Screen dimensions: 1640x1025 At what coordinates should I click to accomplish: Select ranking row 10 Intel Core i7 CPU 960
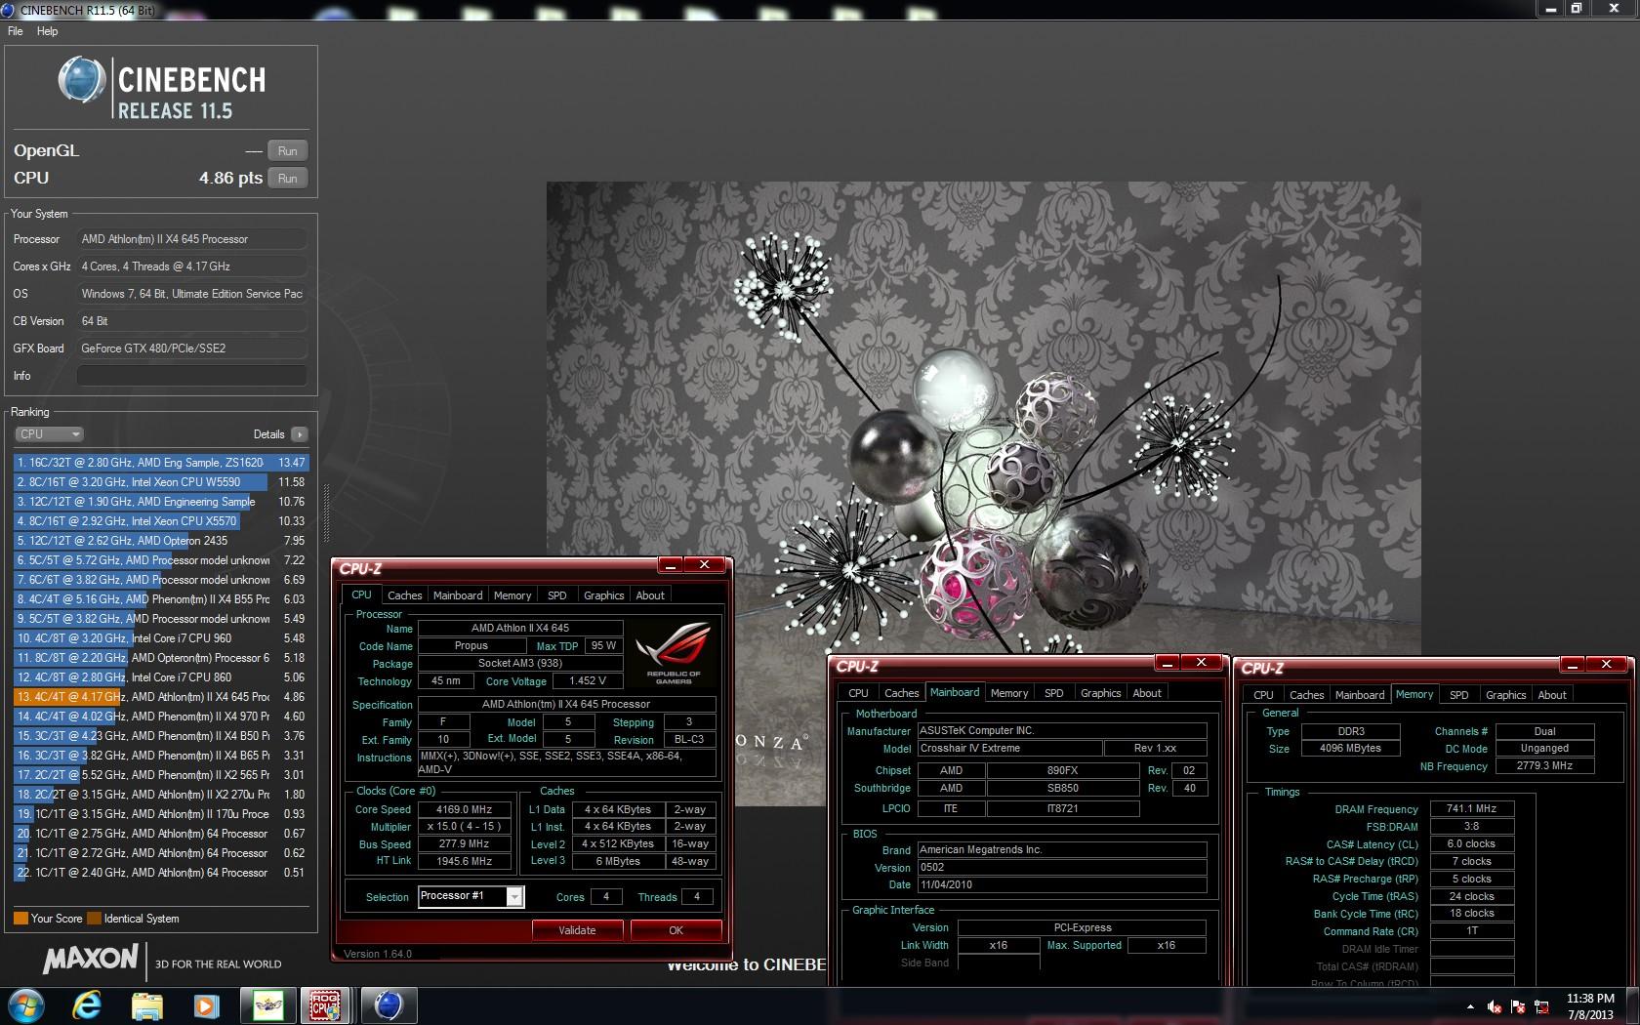[161, 638]
